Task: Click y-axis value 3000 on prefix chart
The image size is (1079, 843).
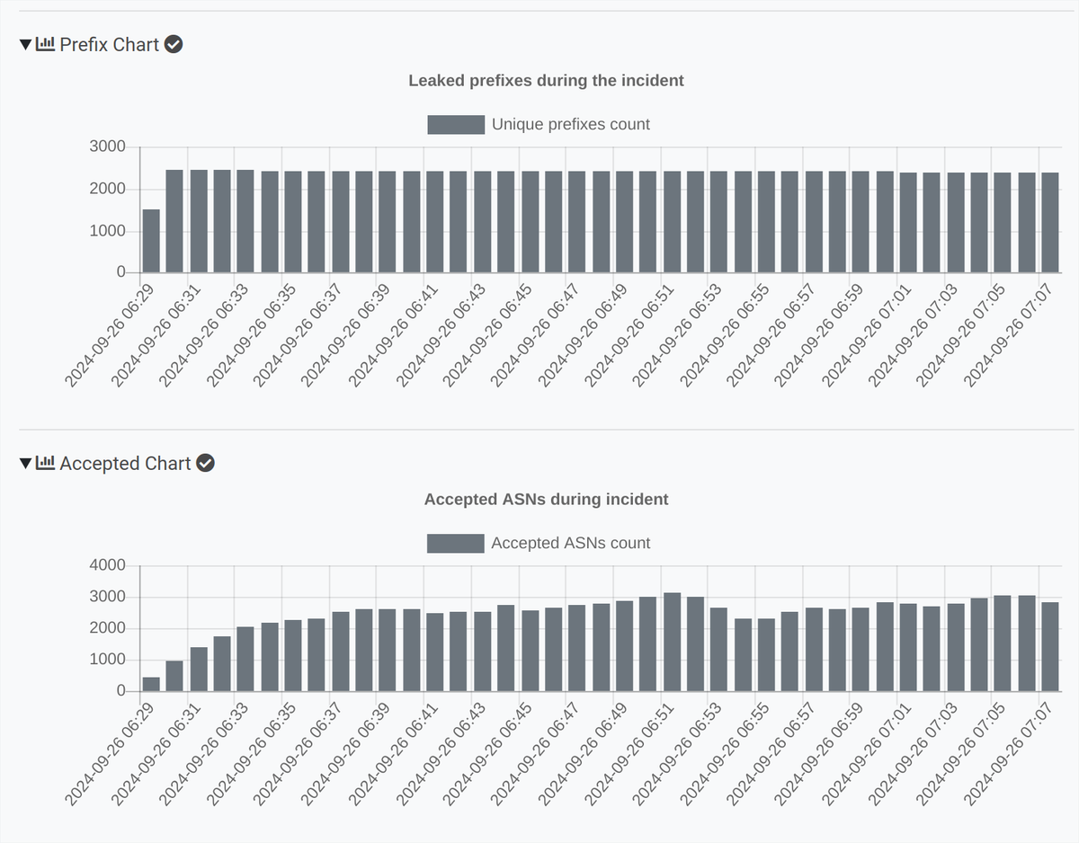Action: coord(108,146)
